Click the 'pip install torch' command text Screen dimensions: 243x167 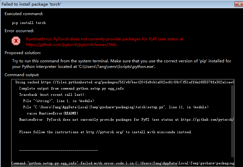point(29,23)
